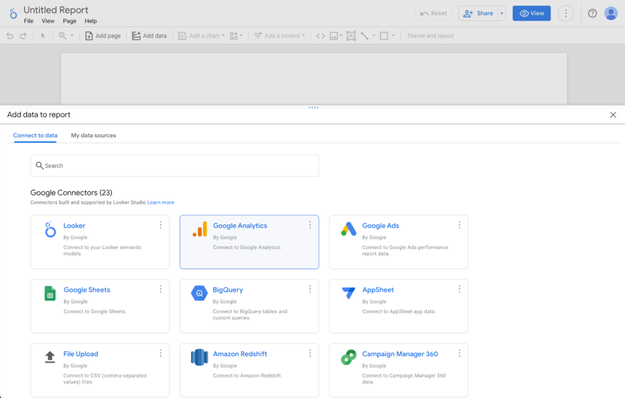Open the Add a control dropdown

point(280,36)
